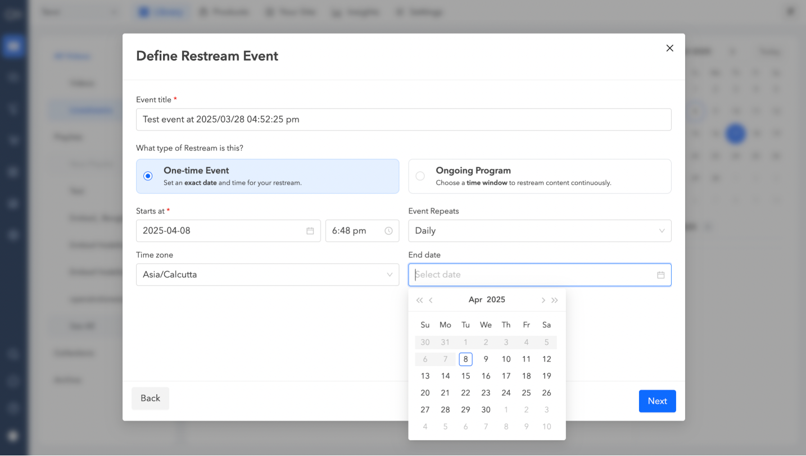Expand the dropdown in the top-left search box
Screen dimensions: 806x456
coord(114,11)
